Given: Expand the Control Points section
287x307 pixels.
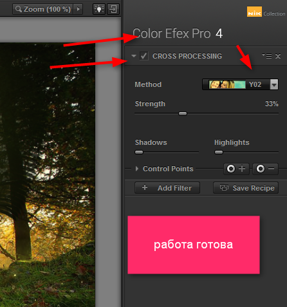Looking at the screenshot, I should tap(137, 169).
